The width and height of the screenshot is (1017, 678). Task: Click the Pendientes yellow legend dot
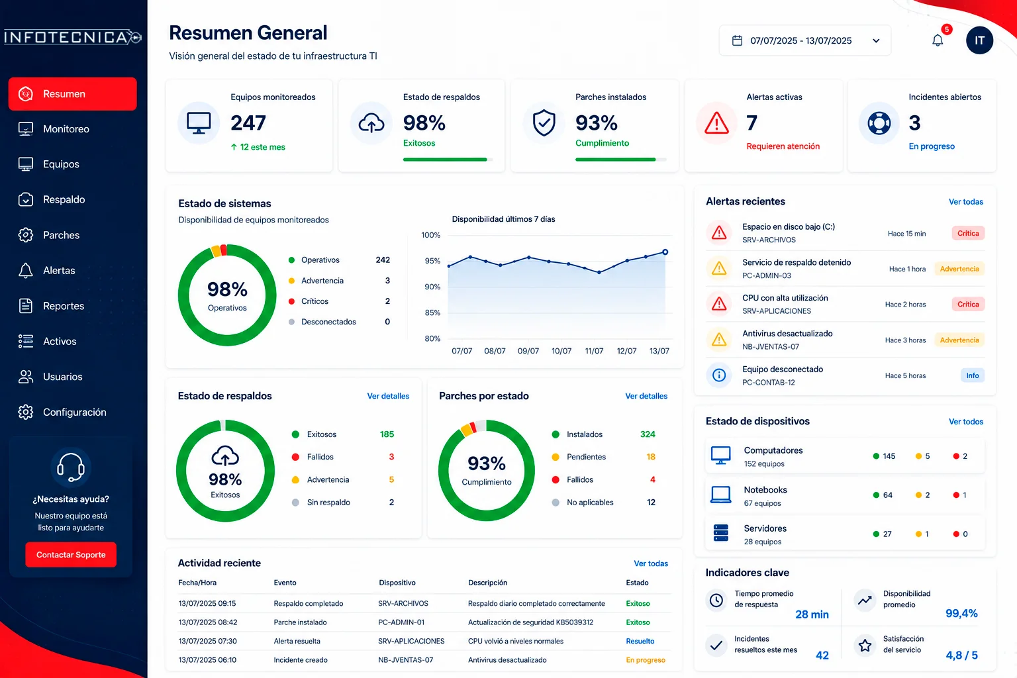[556, 457]
